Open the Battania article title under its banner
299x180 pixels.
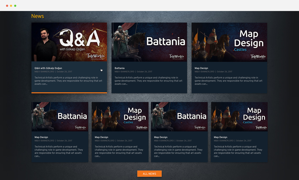[x=120, y=68]
